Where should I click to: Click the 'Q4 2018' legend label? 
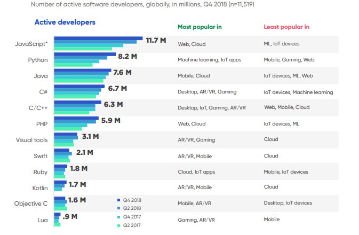point(132,200)
